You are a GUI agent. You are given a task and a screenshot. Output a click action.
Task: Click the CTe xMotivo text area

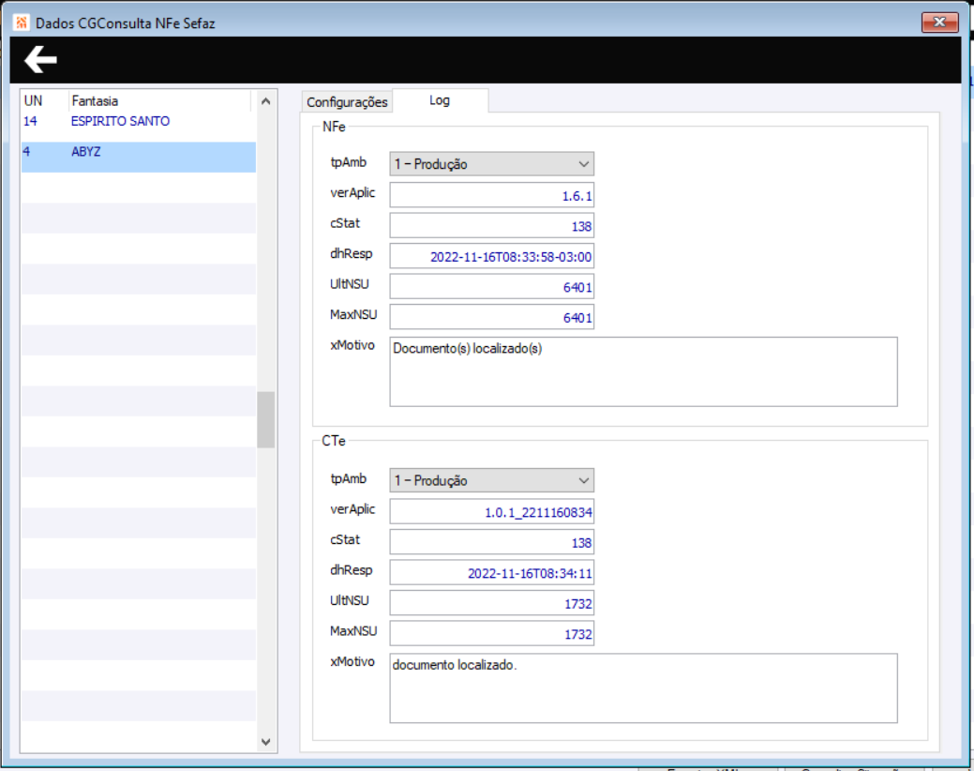pos(643,688)
